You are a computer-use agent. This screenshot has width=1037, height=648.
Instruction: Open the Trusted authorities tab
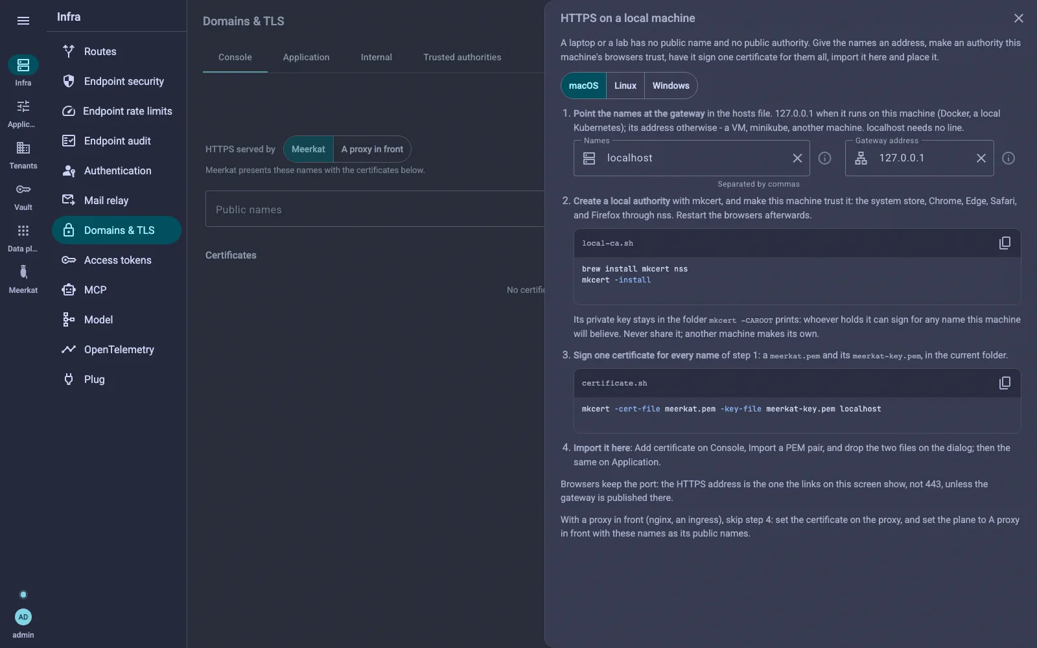[462, 57]
